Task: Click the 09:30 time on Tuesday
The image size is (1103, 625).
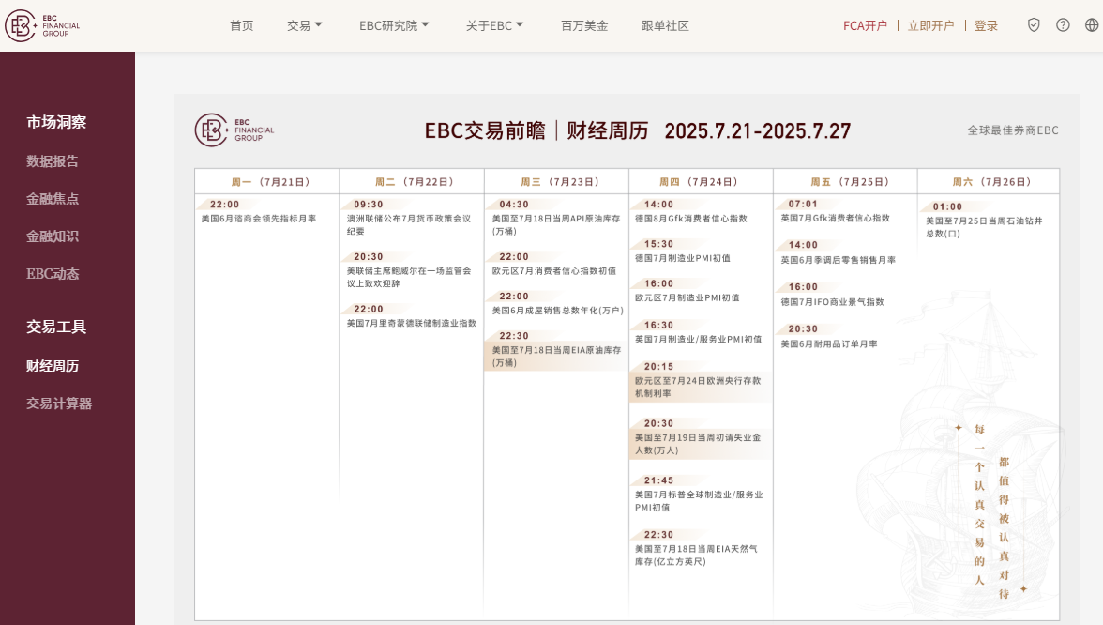Action: click(369, 205)
